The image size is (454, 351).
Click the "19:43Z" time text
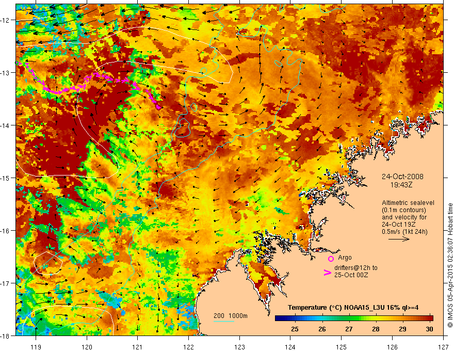[401, 184]
